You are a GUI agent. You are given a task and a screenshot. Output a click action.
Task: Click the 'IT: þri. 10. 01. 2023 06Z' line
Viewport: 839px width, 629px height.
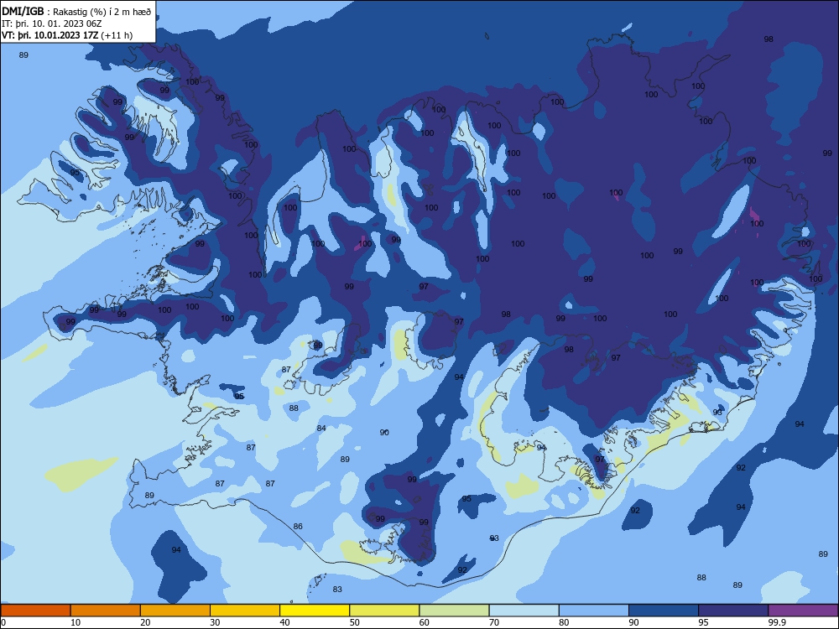point(51,23)
